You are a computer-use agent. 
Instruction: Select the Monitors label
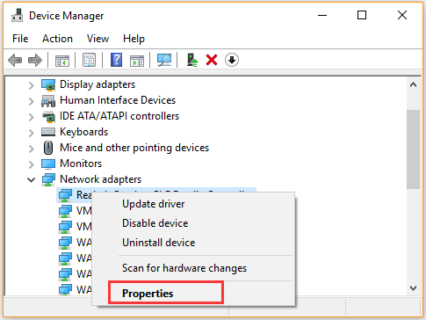(x=81, y=164)
